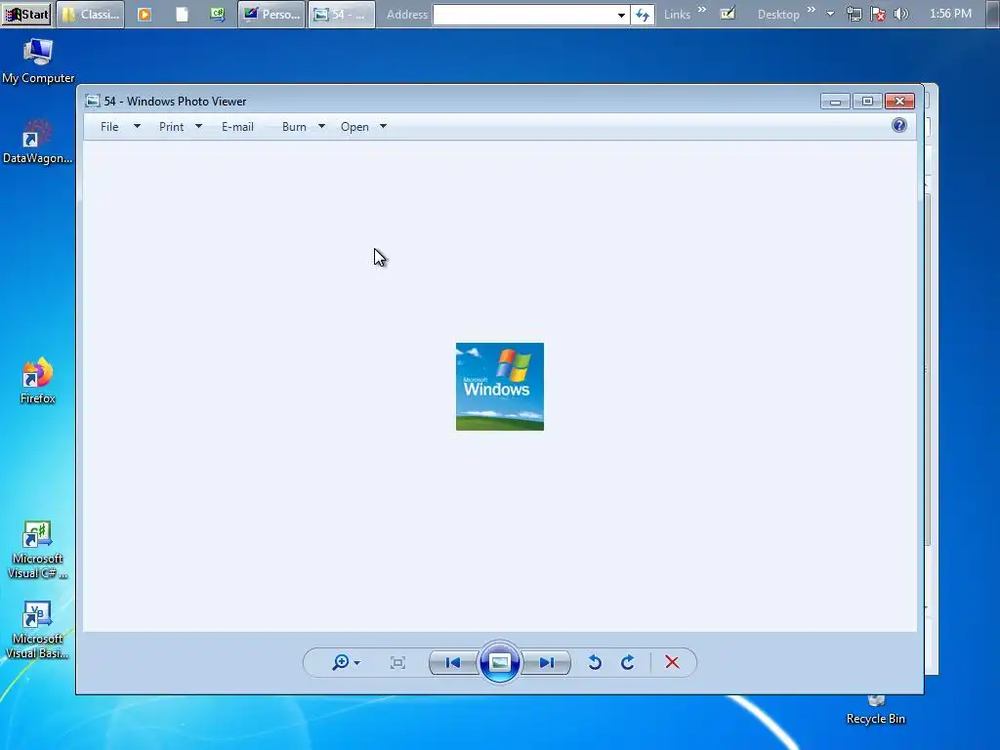This screenshot has width=1000, height=750.
Task: Go to the next photo
Action: tap(547, 663)
